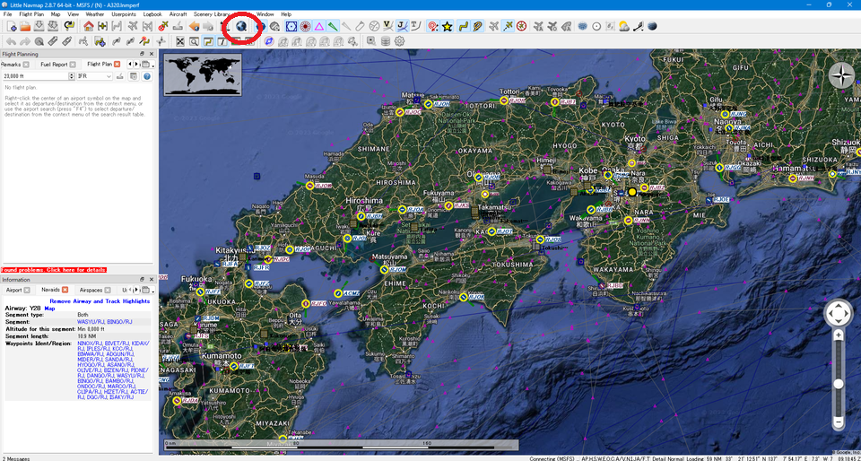Click the orange open flight plan folder icon
The image size is (861, 461).
(26, 27)
